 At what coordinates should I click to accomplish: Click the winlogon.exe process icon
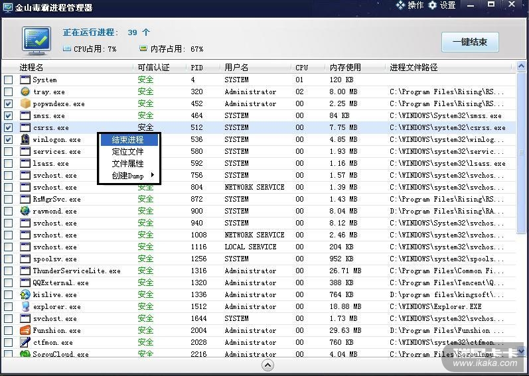pos(25,139)
